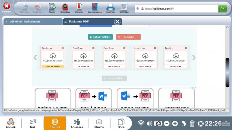
Task: Open a new Onglet
Action: point(52,8)
